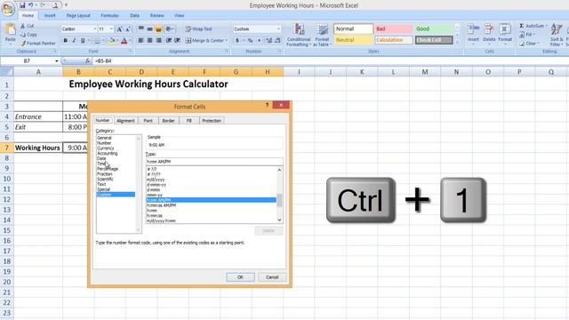Click the Type format code field
Viewport: 569px width, 320px height.
214,162
